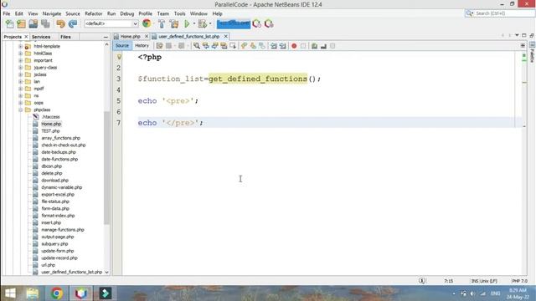Select export-excel.php in the project tree
Image resolution: width=536 pixels, height=301 pixels.
click(58, 195)
